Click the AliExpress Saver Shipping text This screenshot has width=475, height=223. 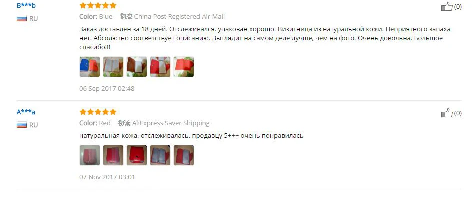pyautogui.click(x=171, y=123)
